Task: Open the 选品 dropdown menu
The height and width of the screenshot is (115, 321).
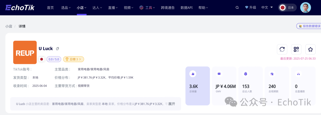Action: pyautogui.click(x=66, y=7)
